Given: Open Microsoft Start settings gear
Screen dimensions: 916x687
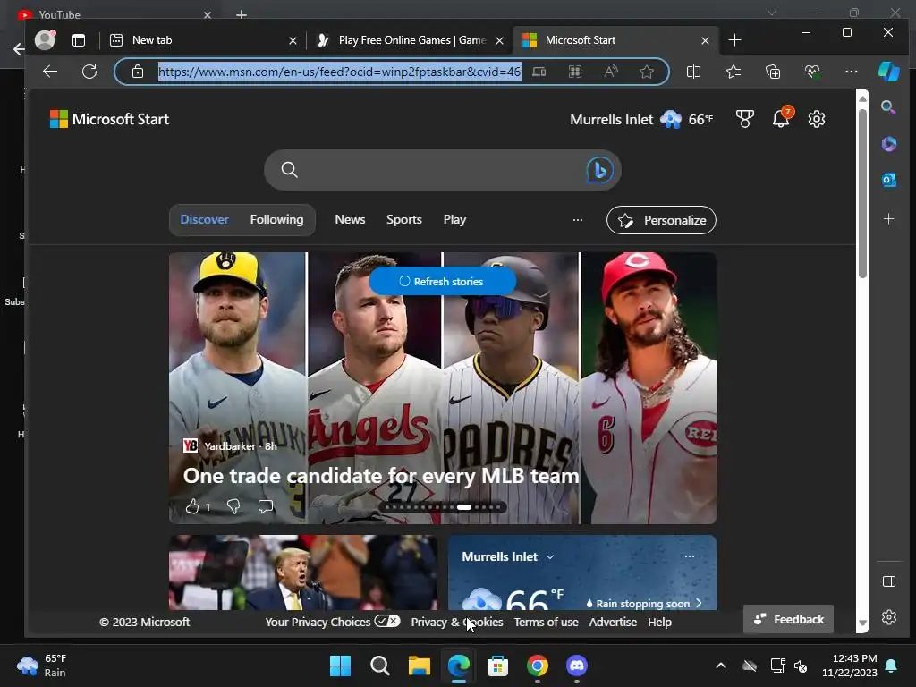Looking at the screenshot, I should pyautogui.click(x=817, y=119).
